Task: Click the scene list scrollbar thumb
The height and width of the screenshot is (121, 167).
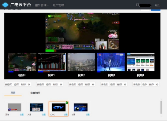Action: tap(161, 107)
